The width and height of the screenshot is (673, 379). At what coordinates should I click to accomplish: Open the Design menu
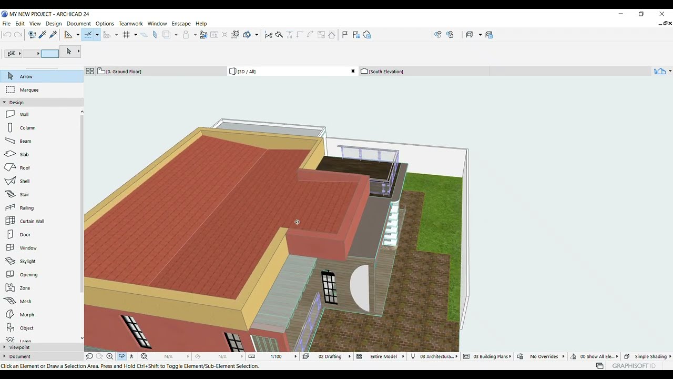click(x=54, y=24)
